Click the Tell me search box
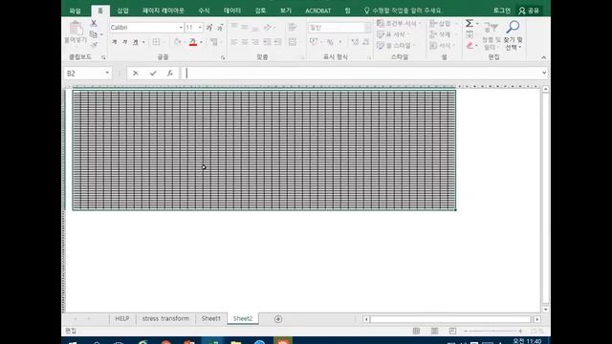Screen dimensions: 612x344 pyautogui.click(x=403, y=11)
